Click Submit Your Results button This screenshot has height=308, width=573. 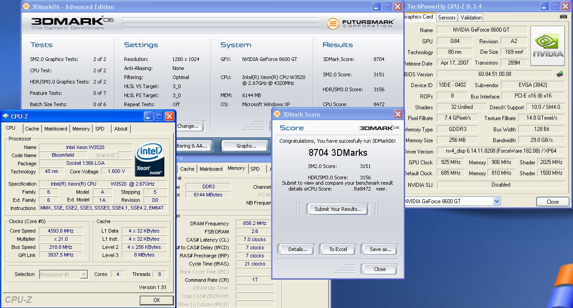point(338,209)
